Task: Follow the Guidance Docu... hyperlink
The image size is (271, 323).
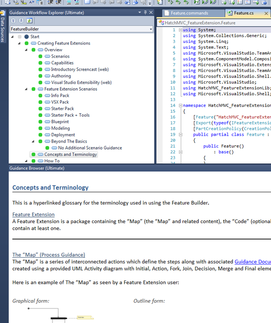Action: 253,261
